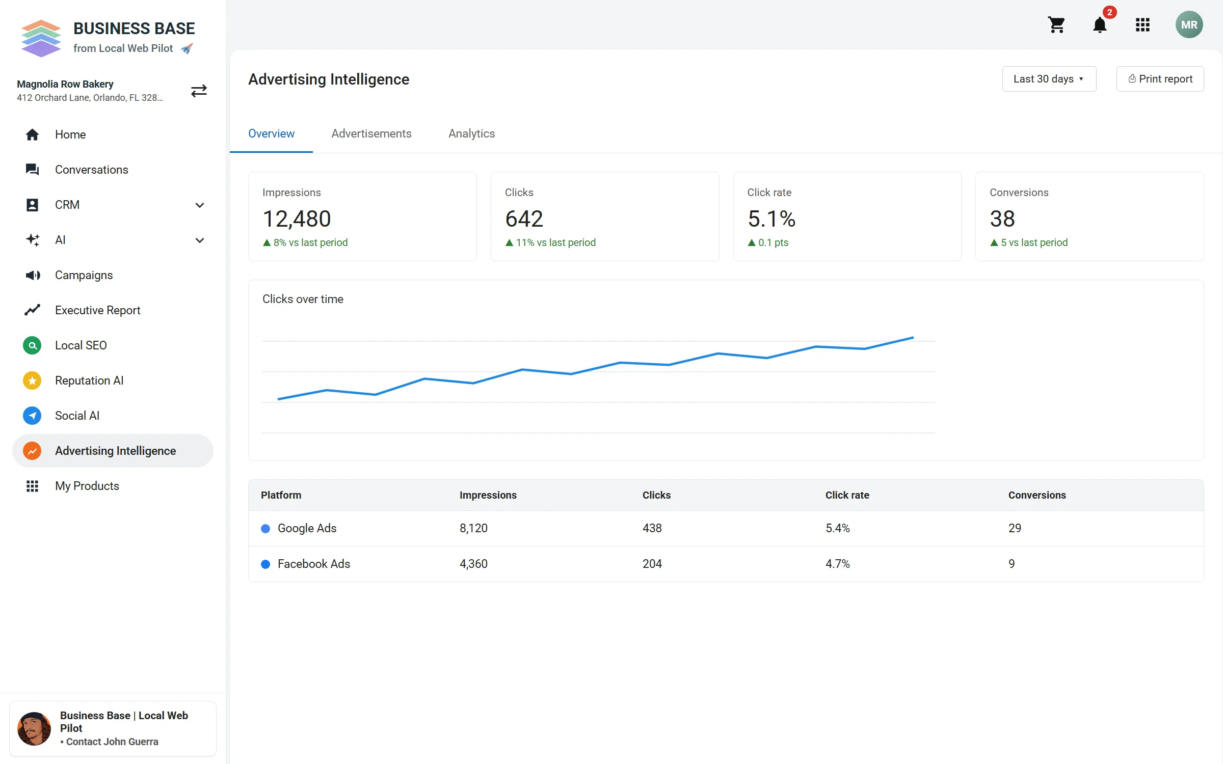Open the Last 30 days dropdown
The height and width of the screenshot is (764, 1223).
1049,79
